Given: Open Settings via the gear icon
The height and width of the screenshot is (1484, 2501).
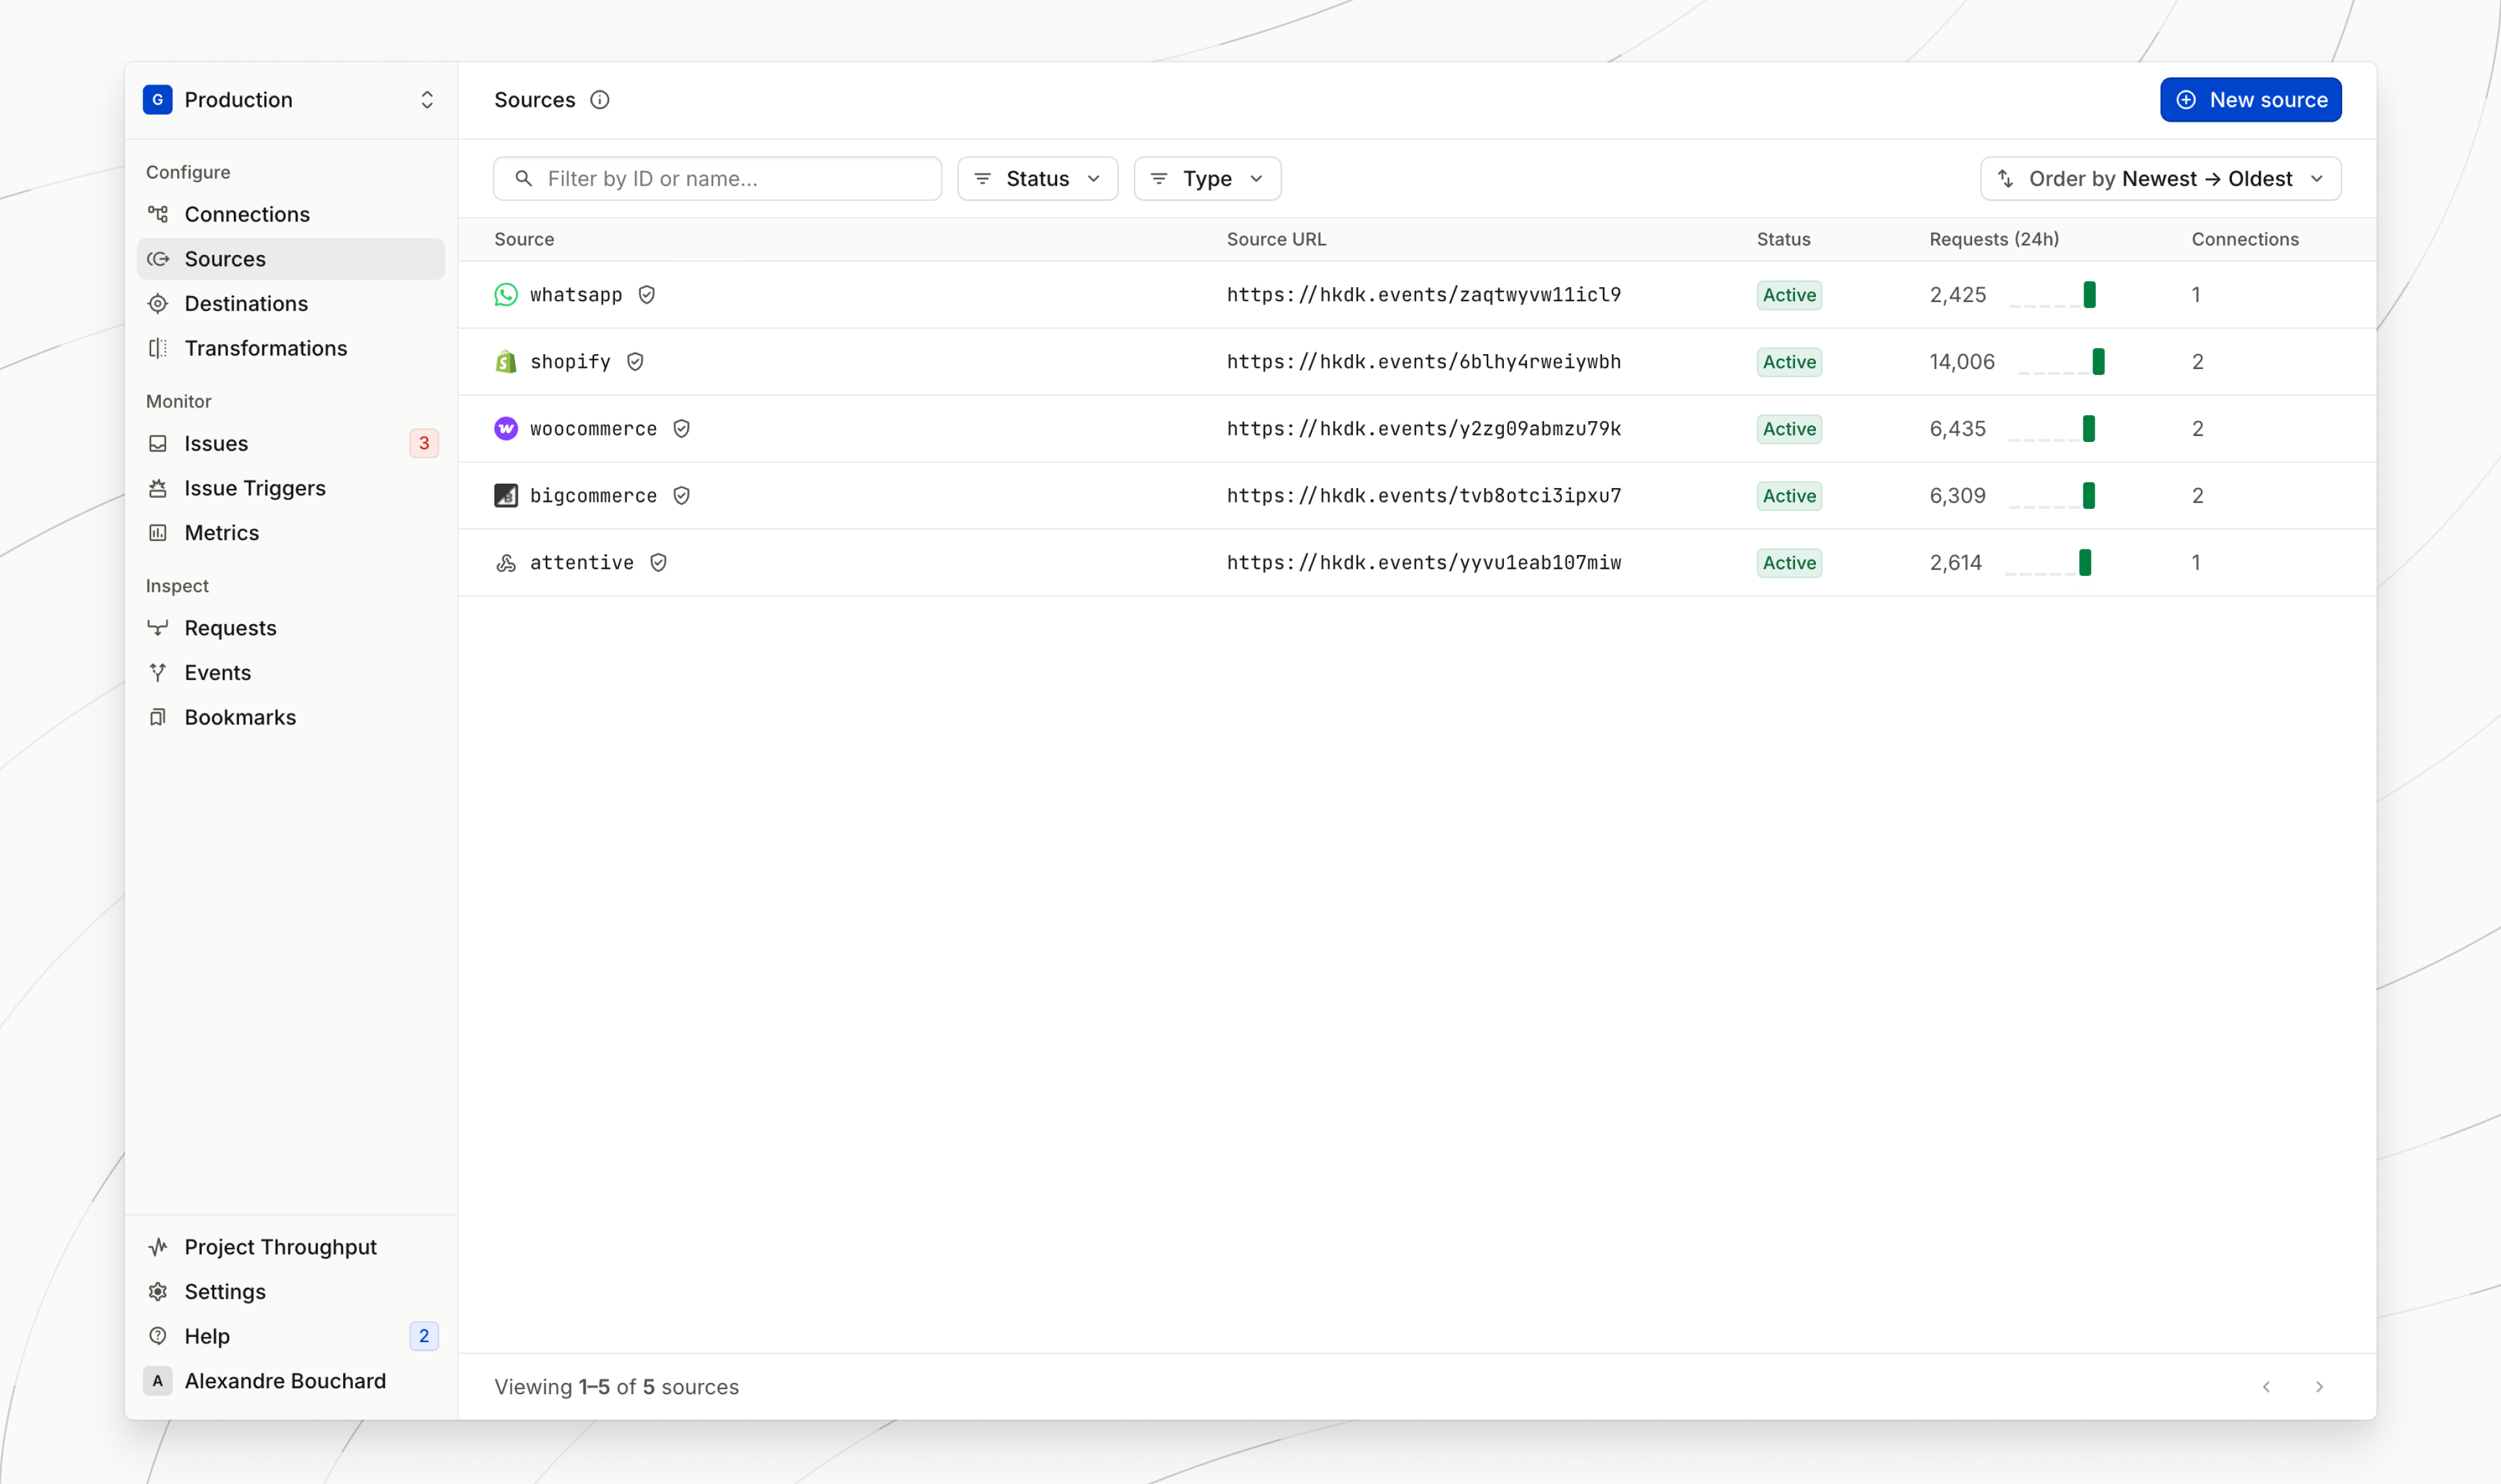Looking at the screenshot, I should coord(158,1291).
